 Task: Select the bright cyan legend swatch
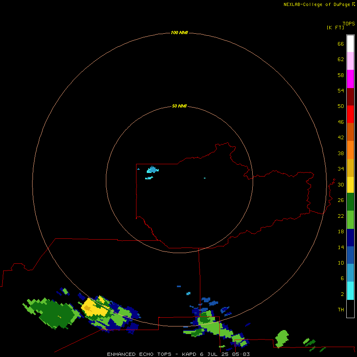point(350,291)
